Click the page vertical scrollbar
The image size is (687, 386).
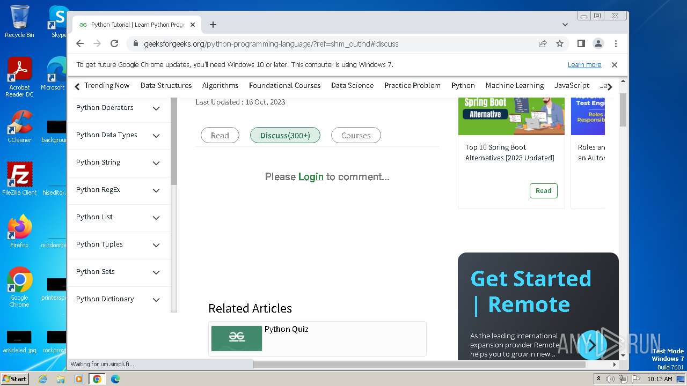pos(623,110)
